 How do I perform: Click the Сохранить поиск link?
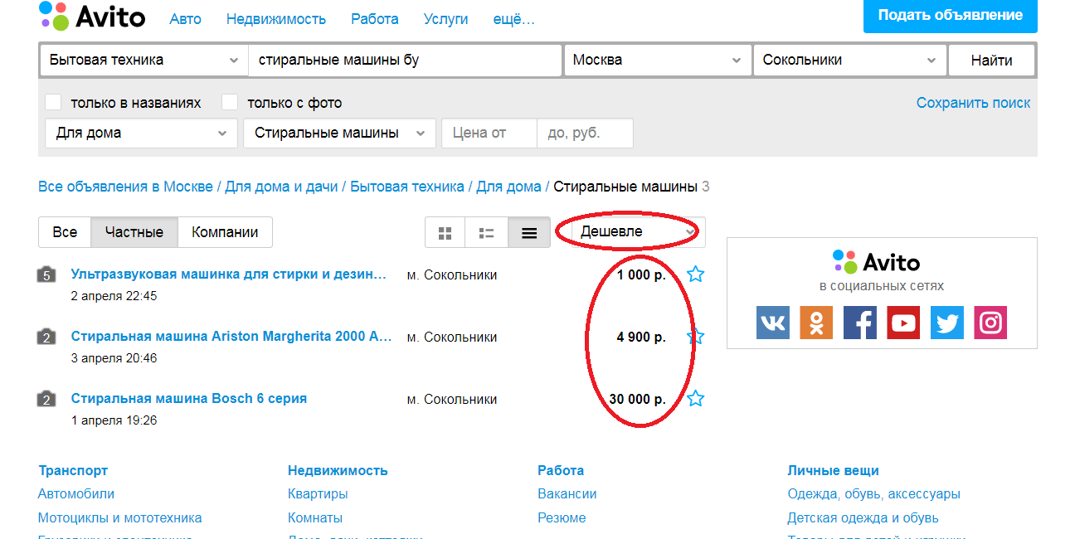tap(974, 103)
